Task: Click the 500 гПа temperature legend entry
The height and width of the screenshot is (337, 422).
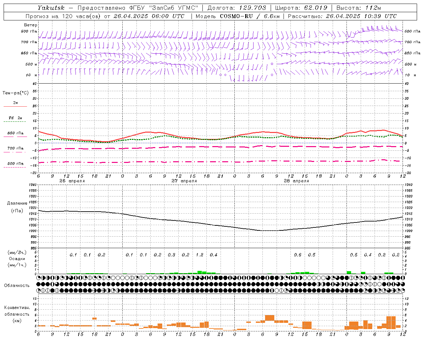Action: (15, 164)
